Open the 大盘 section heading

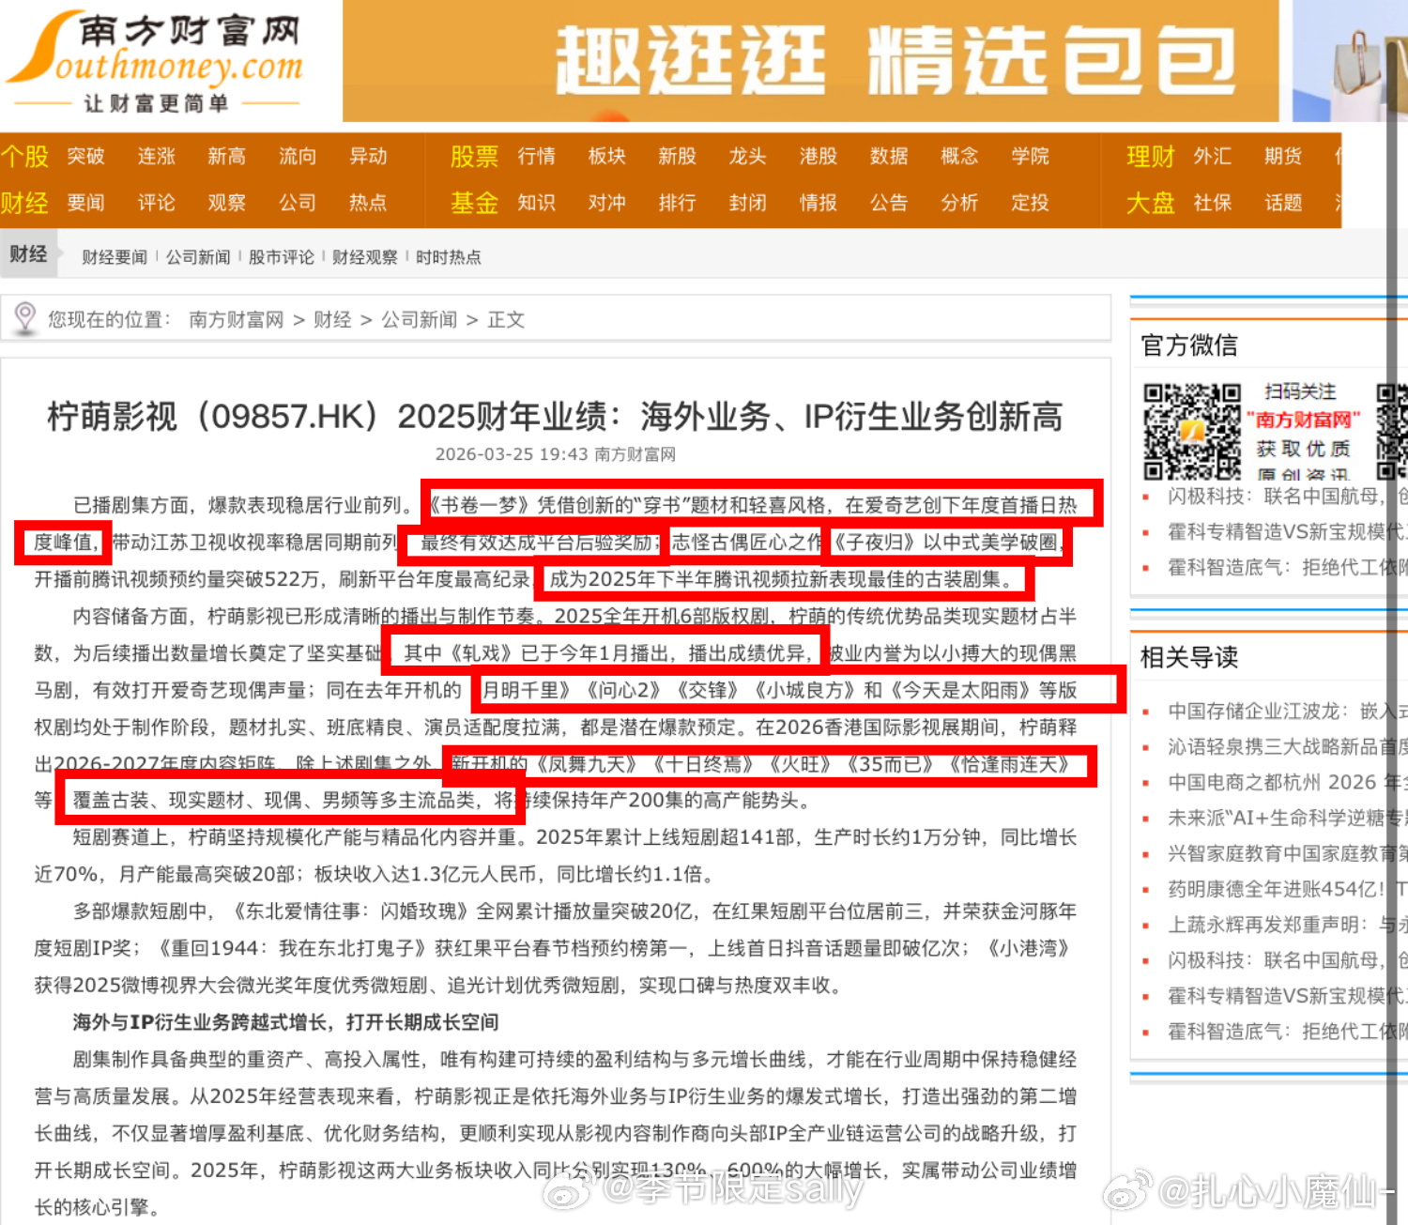click(1150, 202)
